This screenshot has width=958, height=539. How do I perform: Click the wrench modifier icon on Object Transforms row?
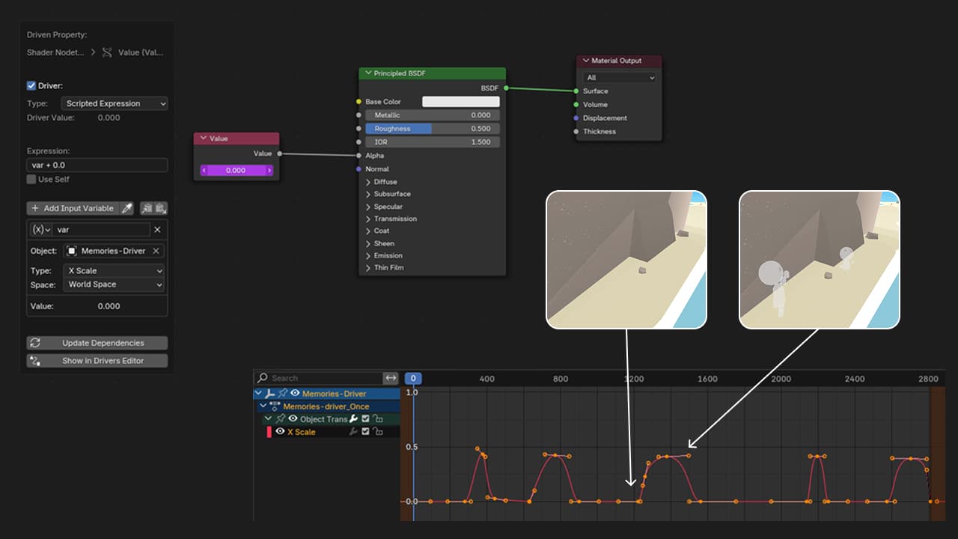pos(353,418)
